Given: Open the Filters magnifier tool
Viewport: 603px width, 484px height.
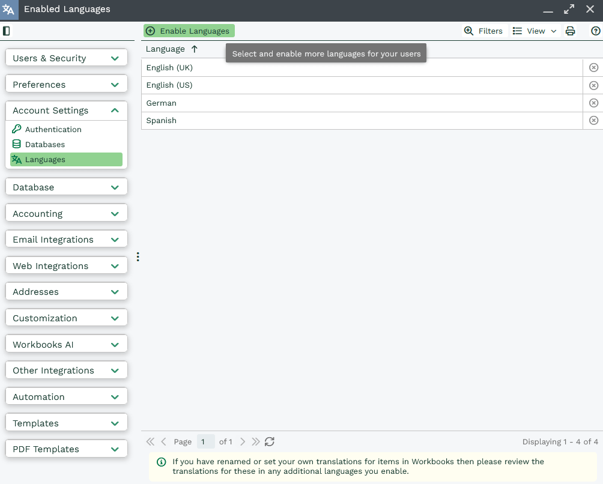Looking at the screenshot, I should [x=483, y=31].
